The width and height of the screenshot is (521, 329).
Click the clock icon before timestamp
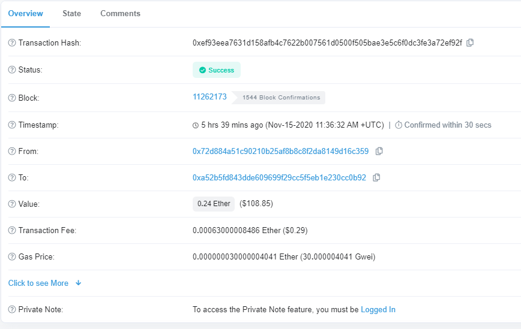pyautogui.click(x=196, y=125)
